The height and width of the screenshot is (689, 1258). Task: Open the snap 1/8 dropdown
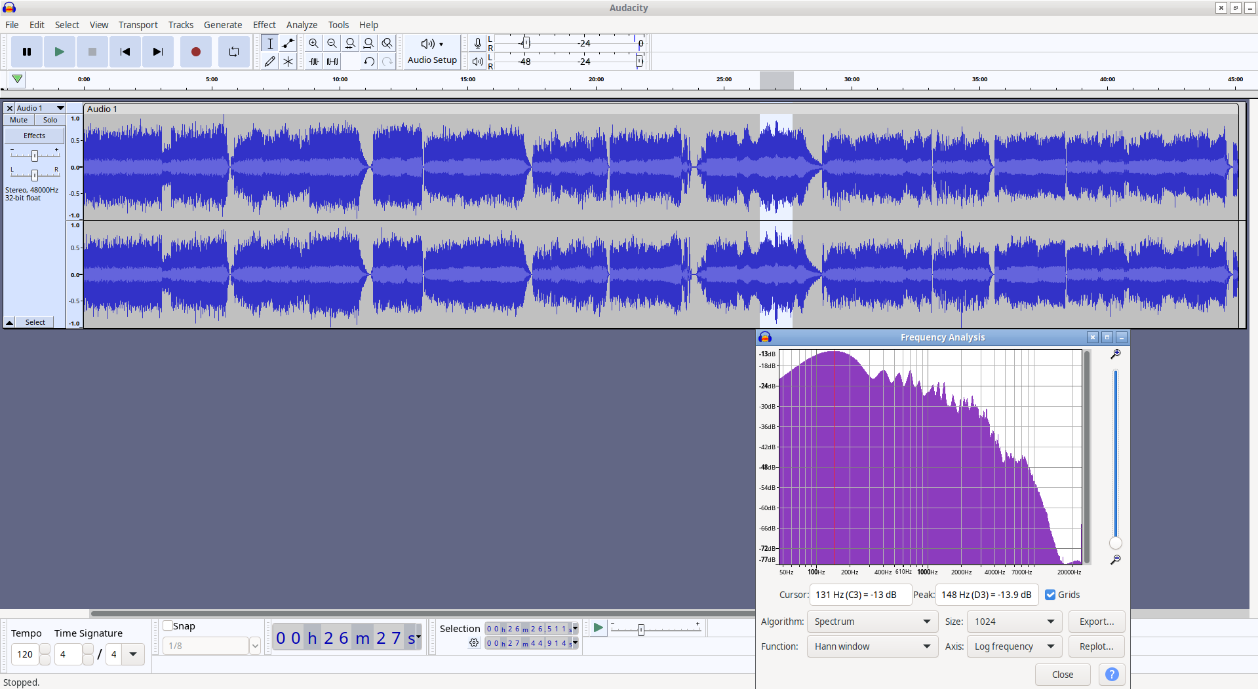255,646
